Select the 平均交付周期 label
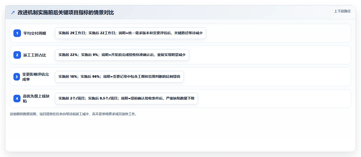Viewport: 361px width, 157px height. point(35,33)
